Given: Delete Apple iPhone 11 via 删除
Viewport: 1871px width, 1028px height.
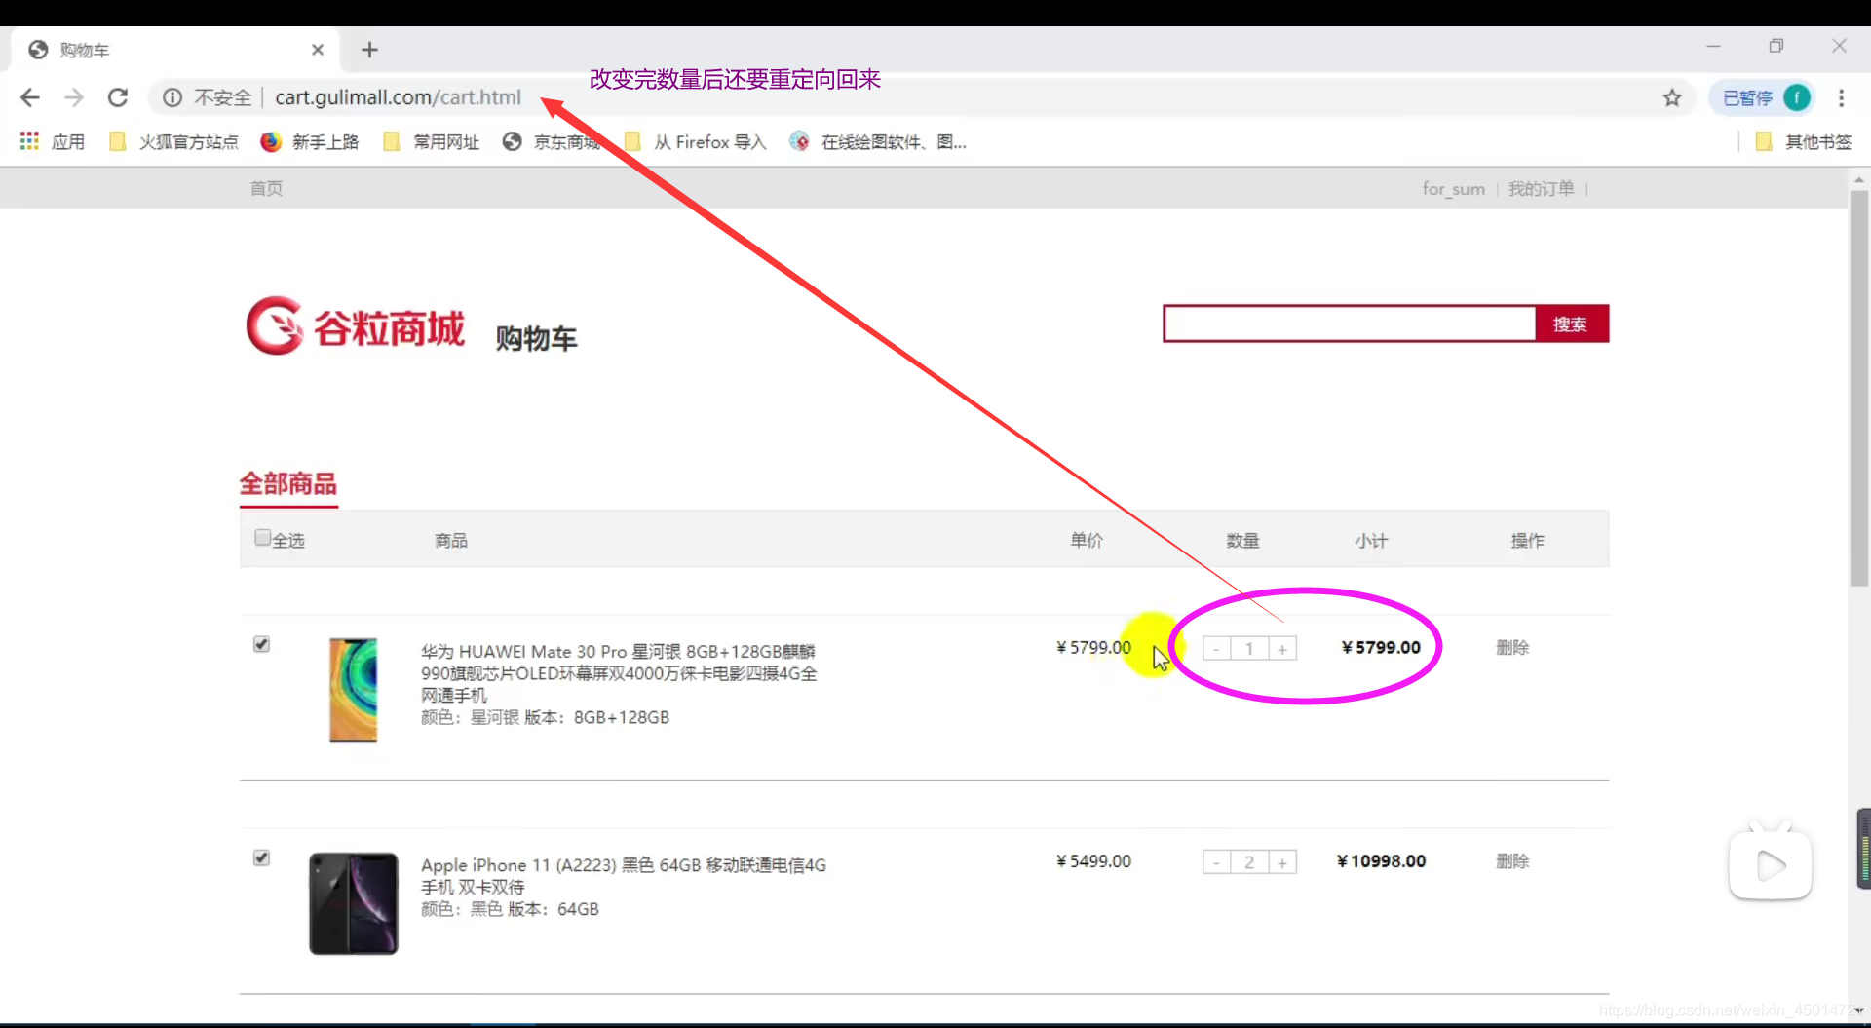Looking at the screenshot, I should point(1512,860).
